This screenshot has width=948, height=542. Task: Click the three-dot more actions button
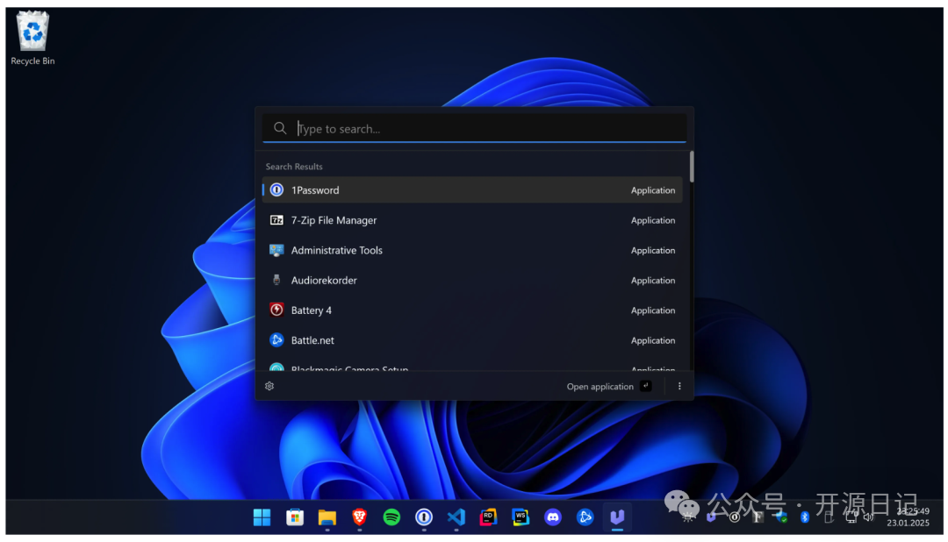[x=679, y=386]
